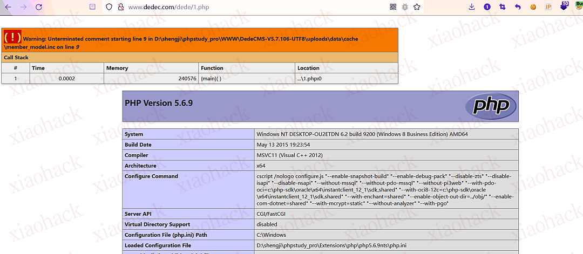Click the time value 0.0002
Screen dimensions: 583x254
(67, 78)
